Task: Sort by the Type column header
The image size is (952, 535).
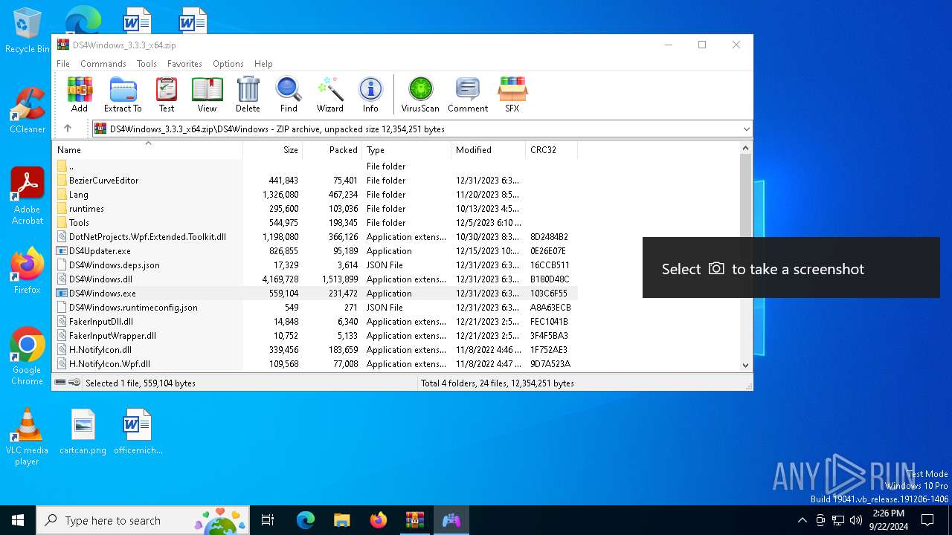Action: [406, 150]
